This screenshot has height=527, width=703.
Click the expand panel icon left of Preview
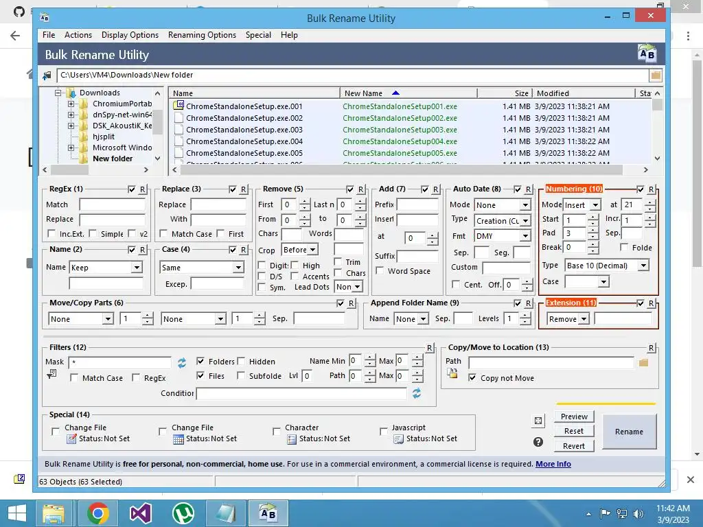tap(538, 421)
